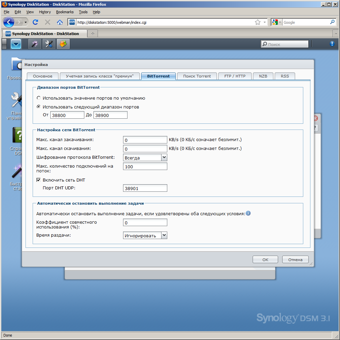Open a new browser tab
Viewport: 340px width, 340px height.
93,34
